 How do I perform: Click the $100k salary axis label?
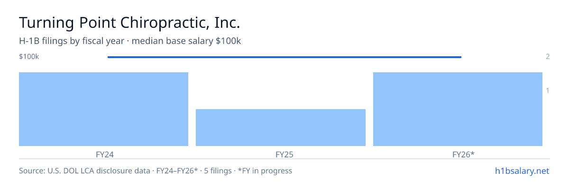tap(29, 57)
